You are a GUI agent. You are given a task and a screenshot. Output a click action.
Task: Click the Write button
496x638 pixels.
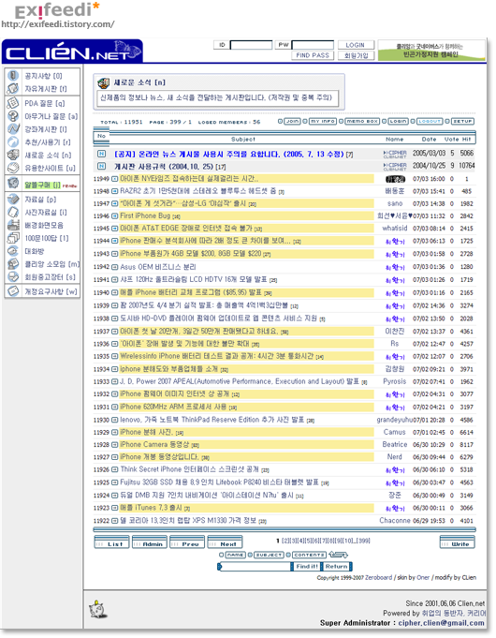(458, 542)
